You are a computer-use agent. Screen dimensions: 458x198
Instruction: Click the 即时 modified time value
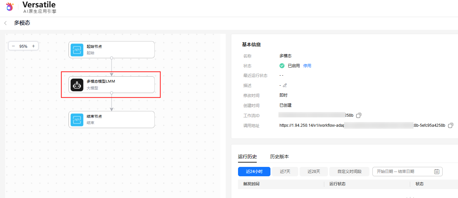pyautogui.click(x=283, y=95)
